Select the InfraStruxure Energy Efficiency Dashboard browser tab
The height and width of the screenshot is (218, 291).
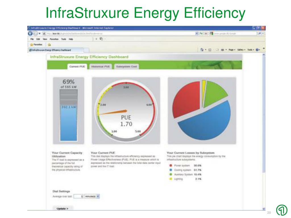[56, 50]
